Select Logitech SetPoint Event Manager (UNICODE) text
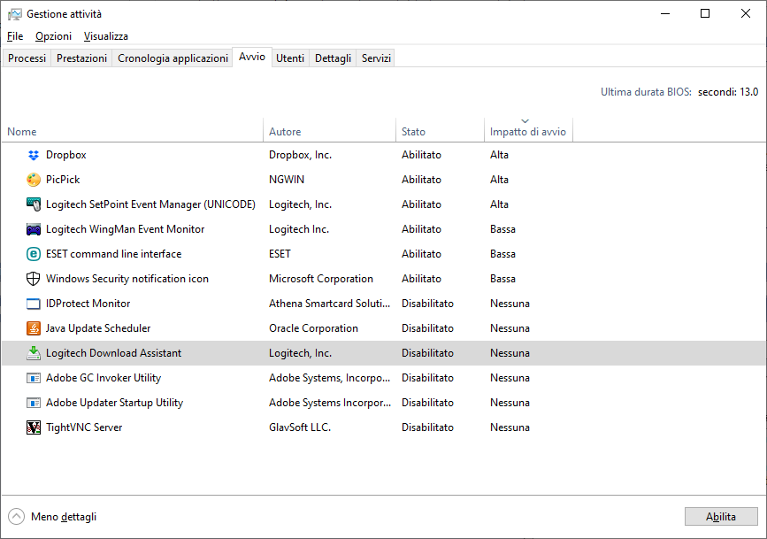 click(x=150, y=204)
